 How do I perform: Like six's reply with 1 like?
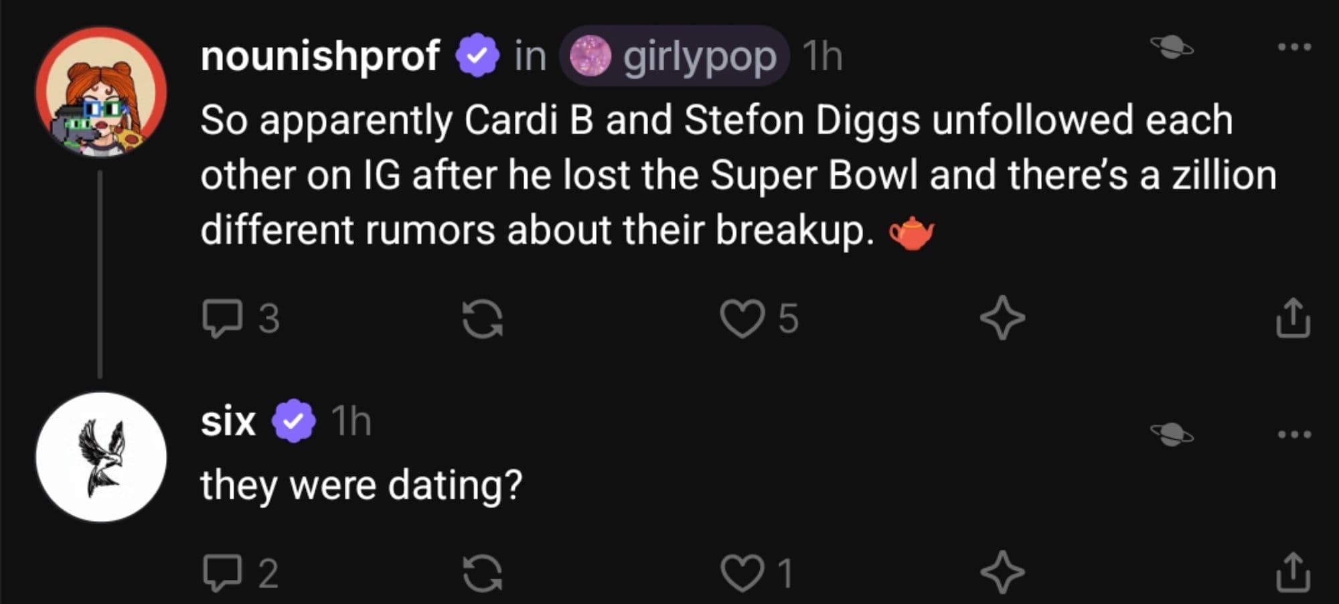(742, 573)
